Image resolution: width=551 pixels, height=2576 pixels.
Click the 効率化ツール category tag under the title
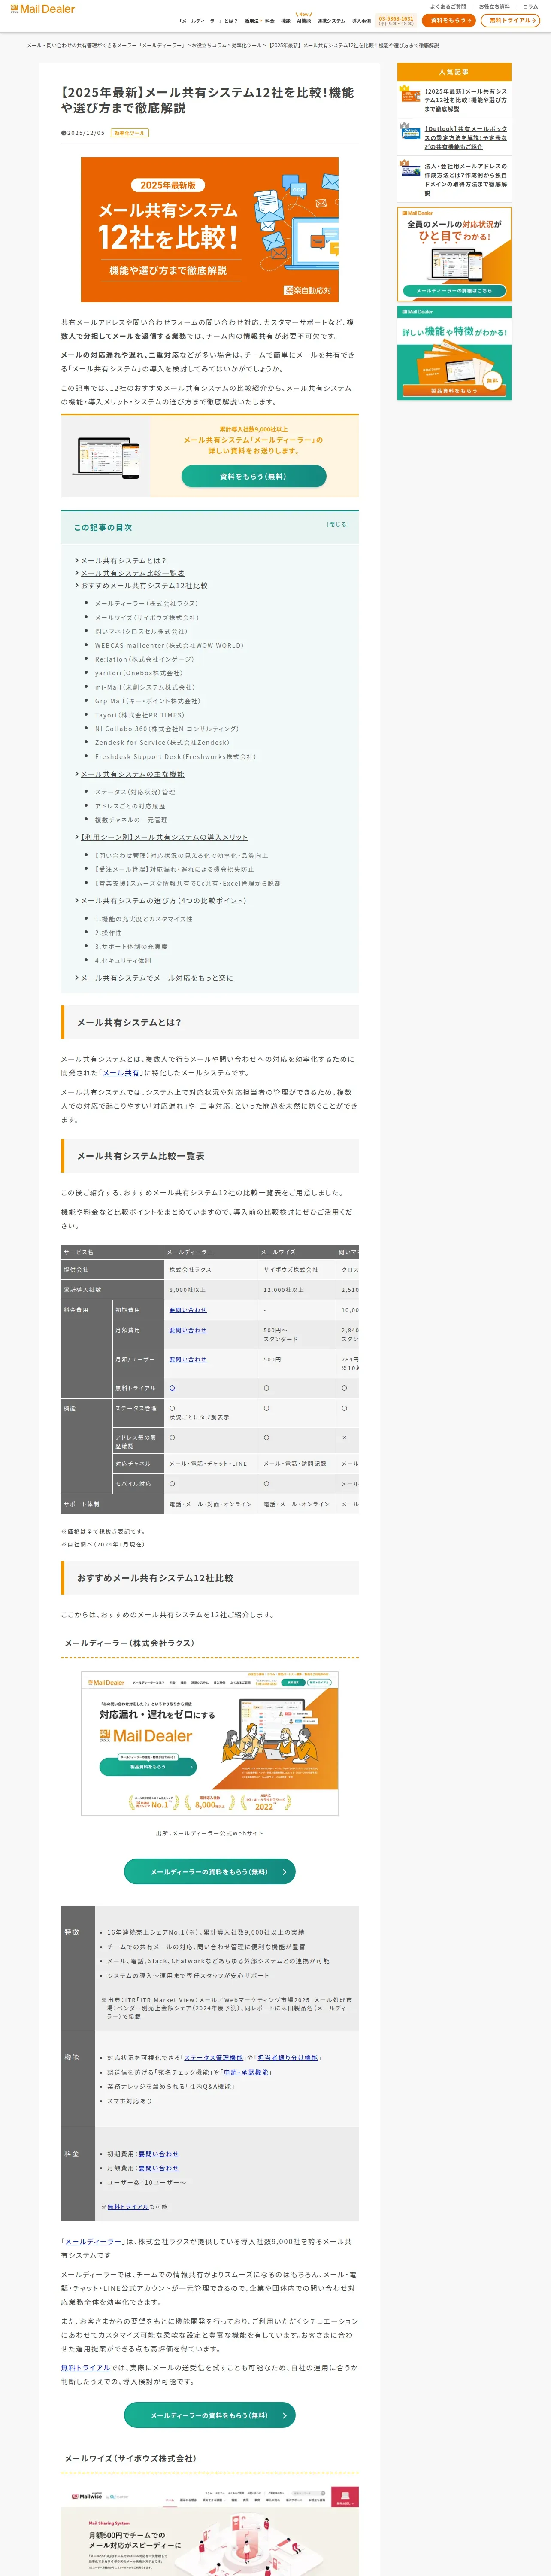tap(129, 133)
